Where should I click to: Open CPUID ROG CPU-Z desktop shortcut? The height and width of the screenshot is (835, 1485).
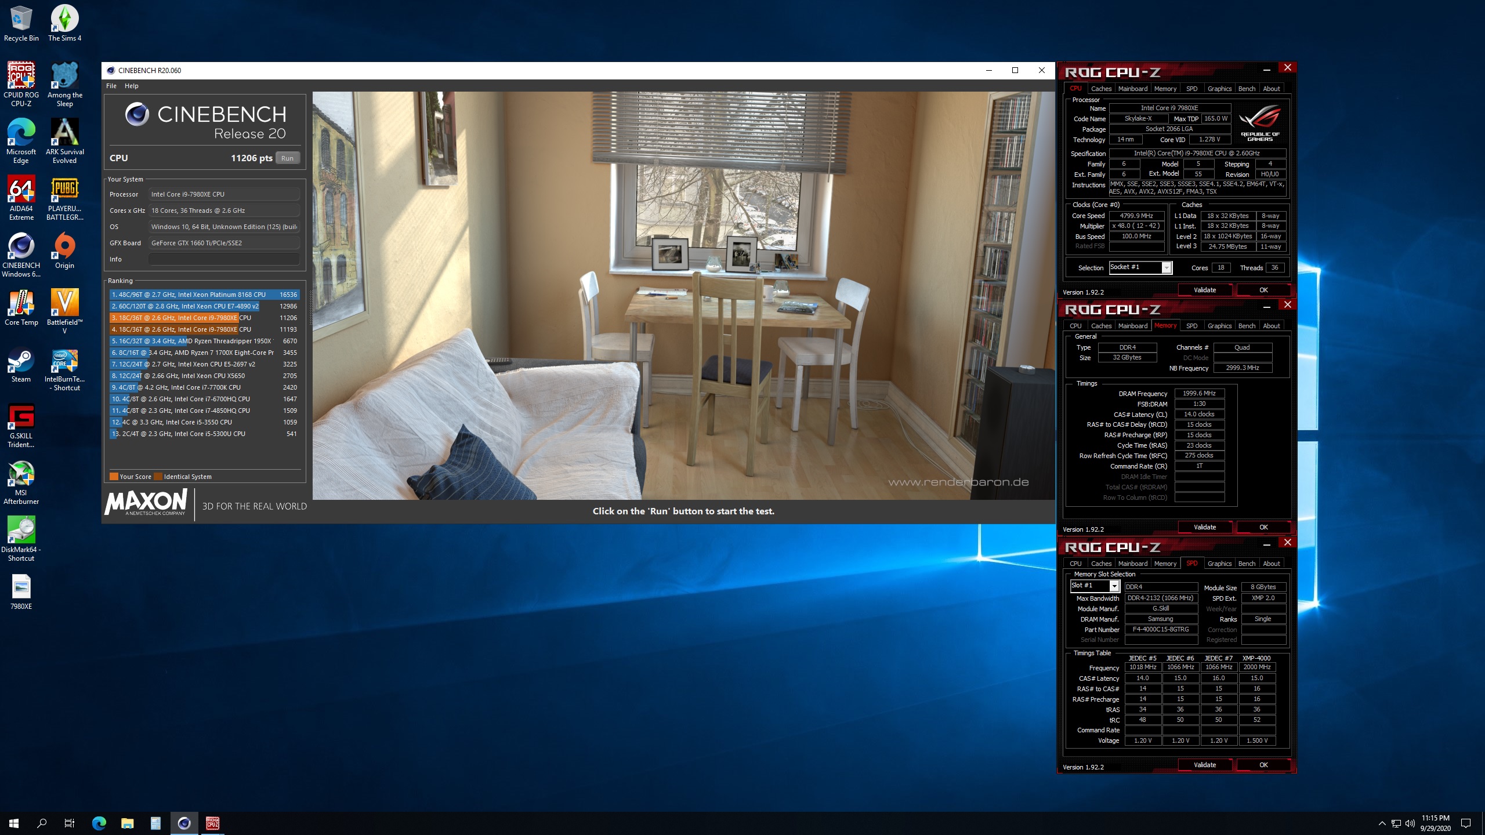pos(21,85)
